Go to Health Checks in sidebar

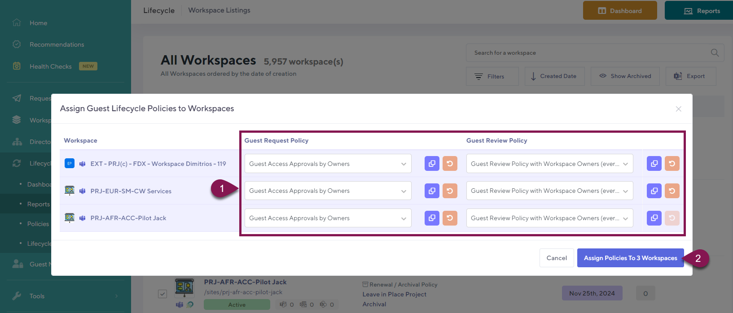[50, 66]
